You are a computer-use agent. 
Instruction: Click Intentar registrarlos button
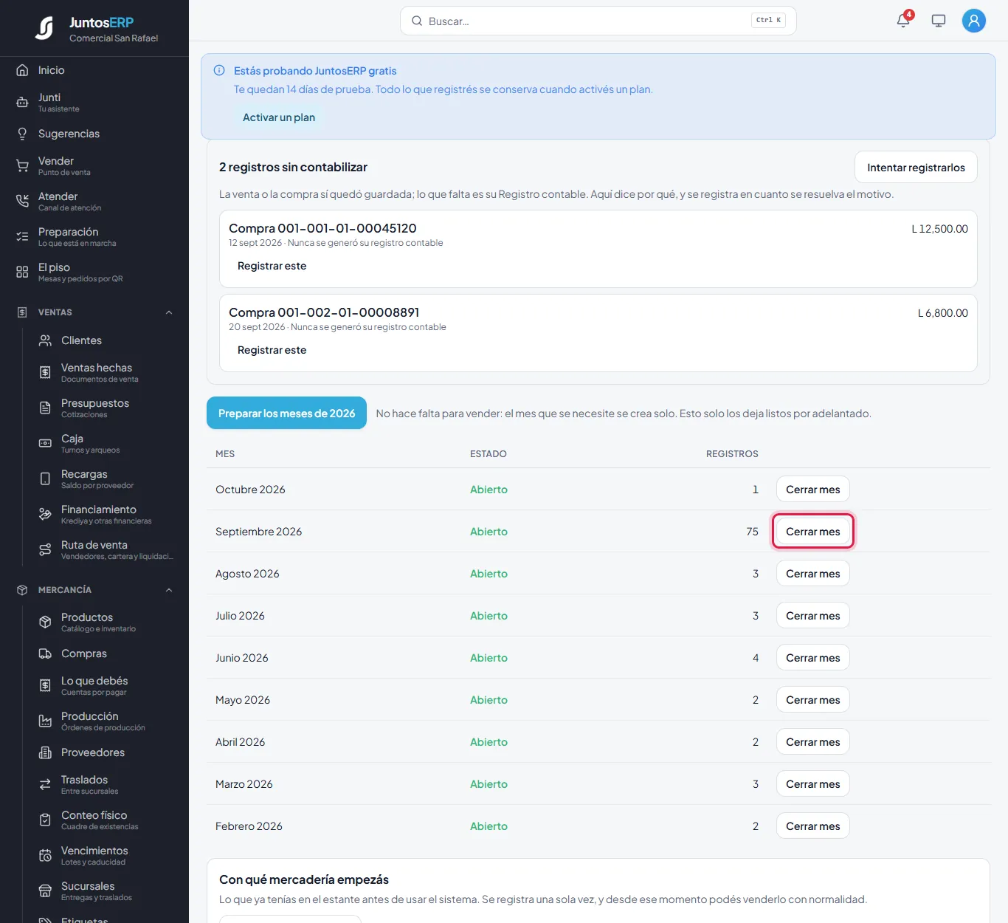coord(916,168)
